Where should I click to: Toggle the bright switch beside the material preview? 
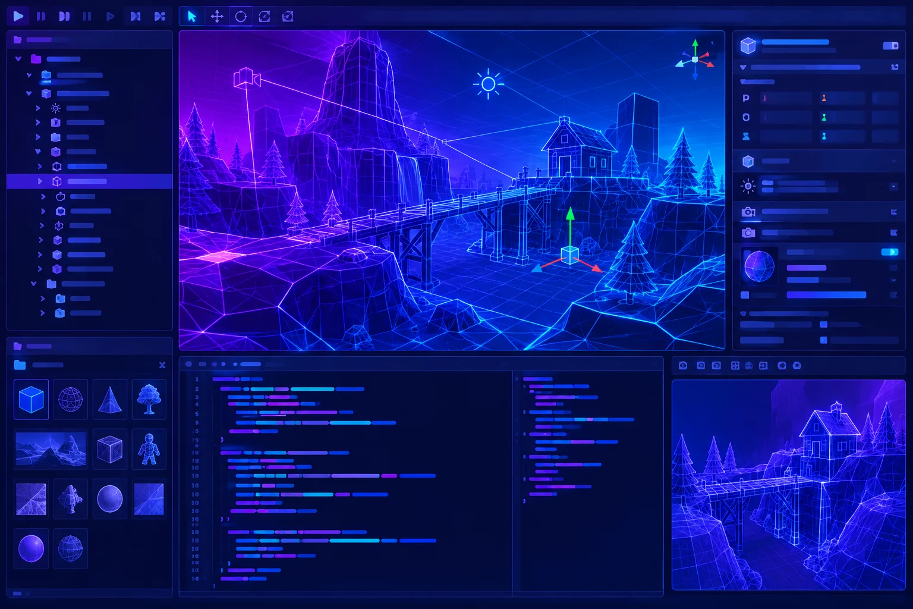click(890, 252)
